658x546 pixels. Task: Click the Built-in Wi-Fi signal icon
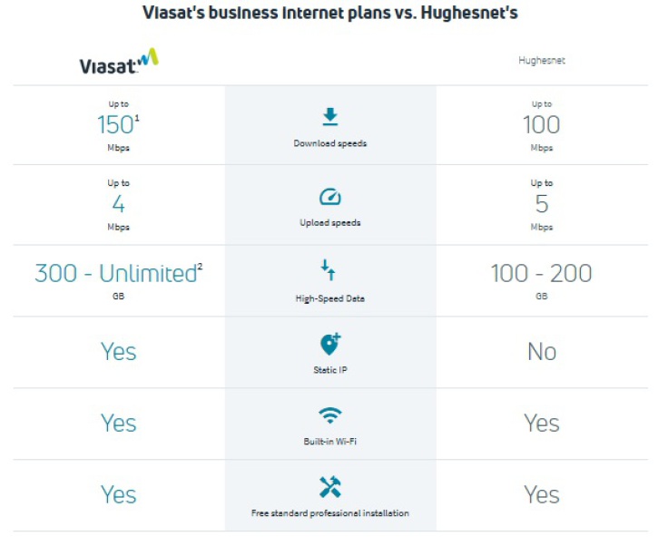[329, 415]
